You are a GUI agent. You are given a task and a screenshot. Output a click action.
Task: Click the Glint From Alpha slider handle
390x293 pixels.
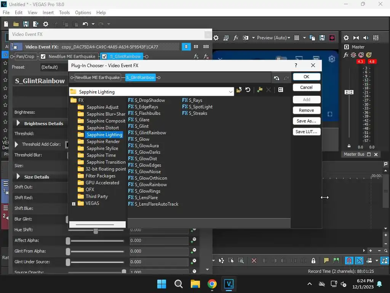(x=68, y=251)
